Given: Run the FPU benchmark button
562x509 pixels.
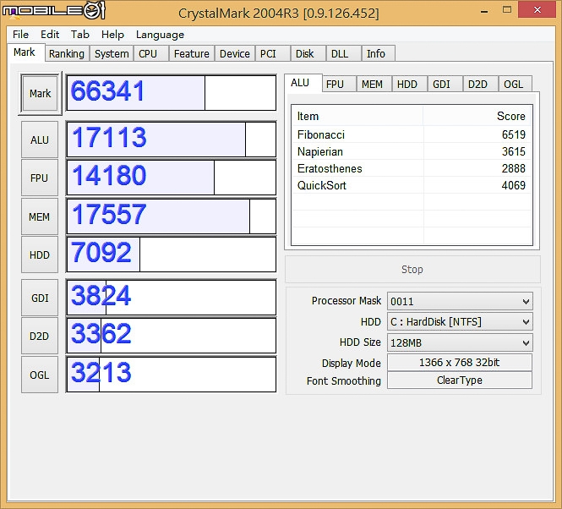Looking at the screenshot, I should pyautogui.click(x=40, y=178).
